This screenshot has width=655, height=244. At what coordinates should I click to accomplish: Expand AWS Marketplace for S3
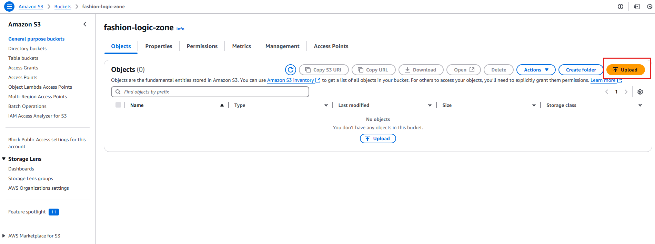4,236
